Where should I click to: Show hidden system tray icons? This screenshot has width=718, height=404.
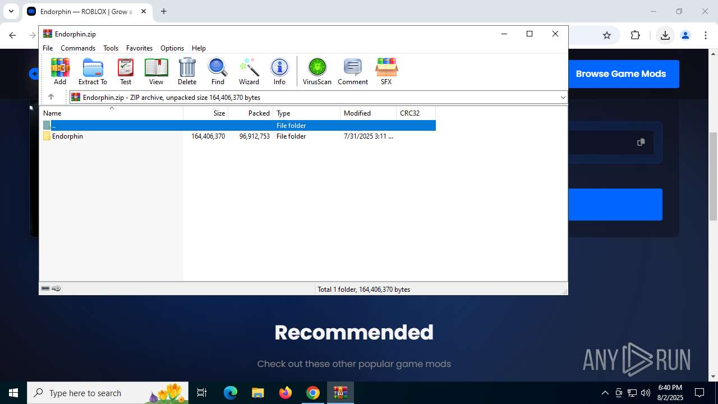point(605,393)
